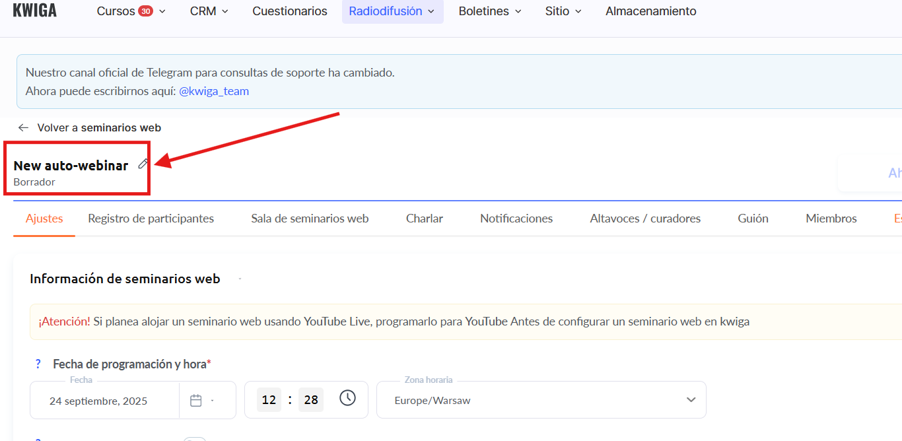Go to Almacenamiento in the top menu
The image size is (902, 441).
click(x=650, y=11)
